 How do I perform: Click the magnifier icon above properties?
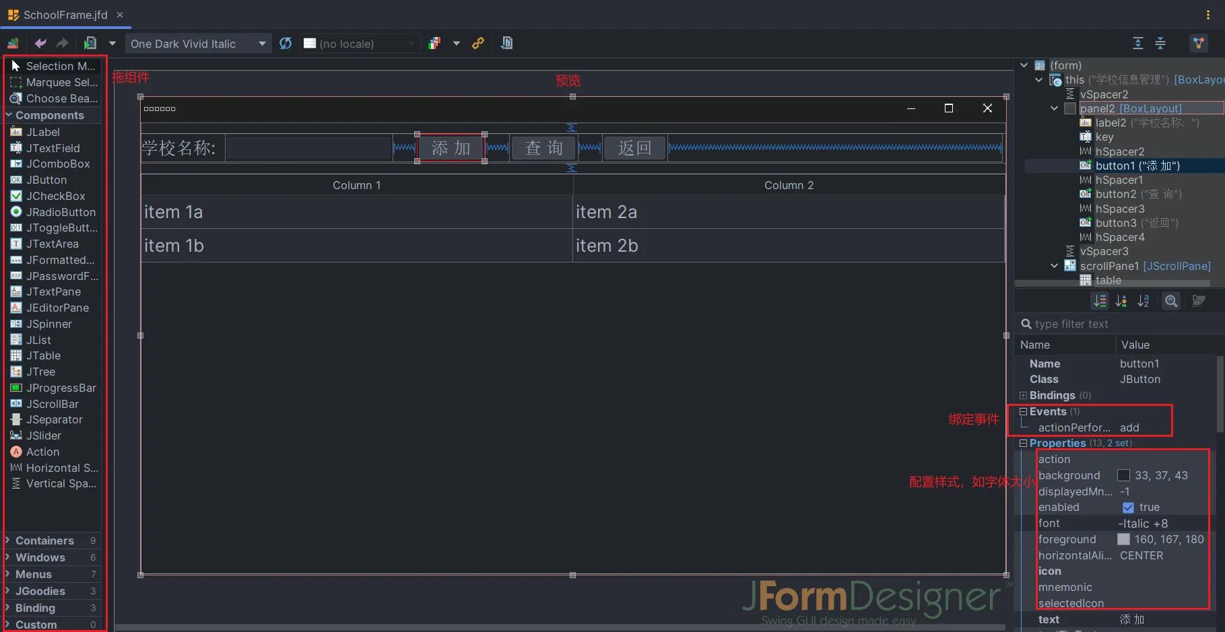click(x=1171, y=301)
